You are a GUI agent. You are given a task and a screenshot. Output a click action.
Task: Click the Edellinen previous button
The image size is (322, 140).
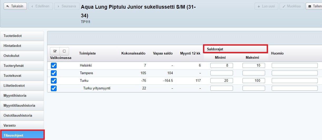(x=40, y=6)
